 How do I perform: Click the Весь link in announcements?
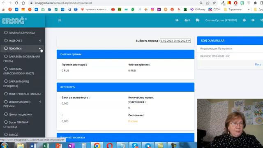pos(258,65)
